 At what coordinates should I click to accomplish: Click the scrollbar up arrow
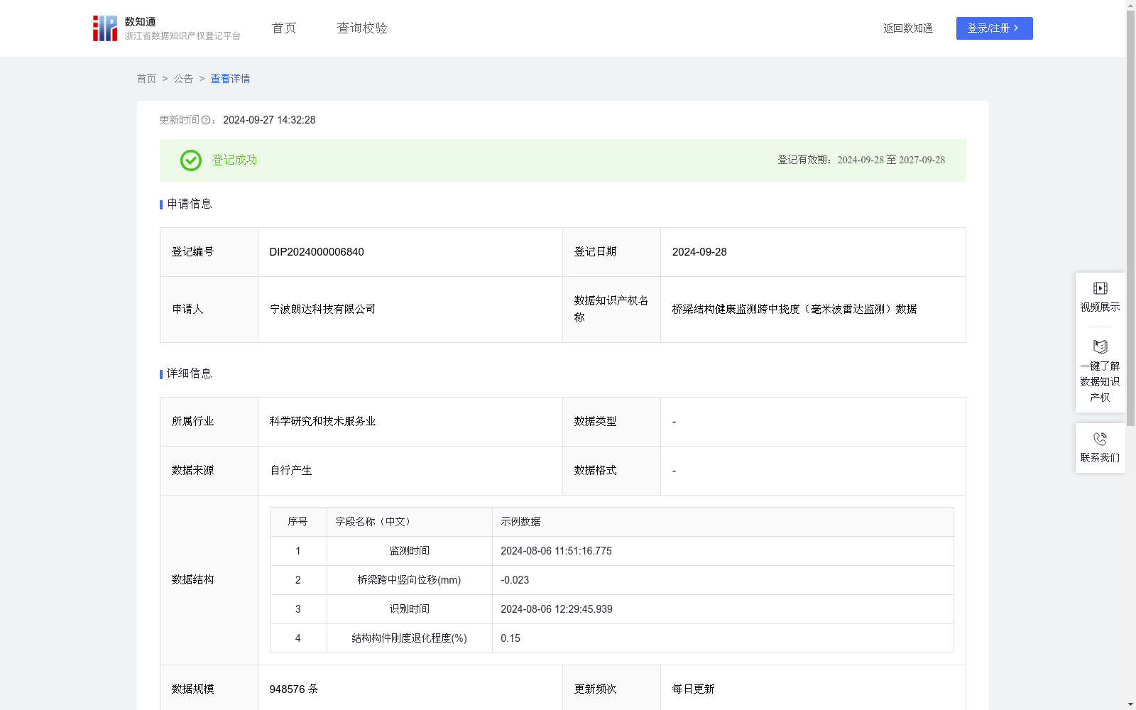click(1130, 5)
